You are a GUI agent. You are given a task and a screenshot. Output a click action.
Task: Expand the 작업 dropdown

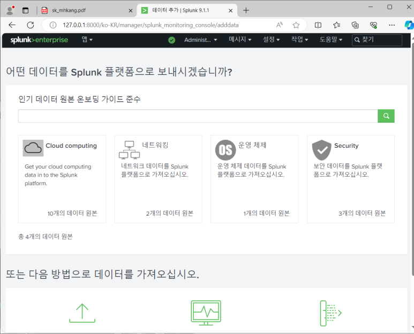[x=299, y=40]
